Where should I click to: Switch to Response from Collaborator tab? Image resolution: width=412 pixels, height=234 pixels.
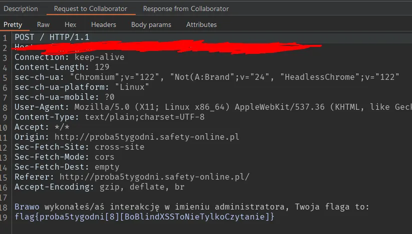click(186, 8)
